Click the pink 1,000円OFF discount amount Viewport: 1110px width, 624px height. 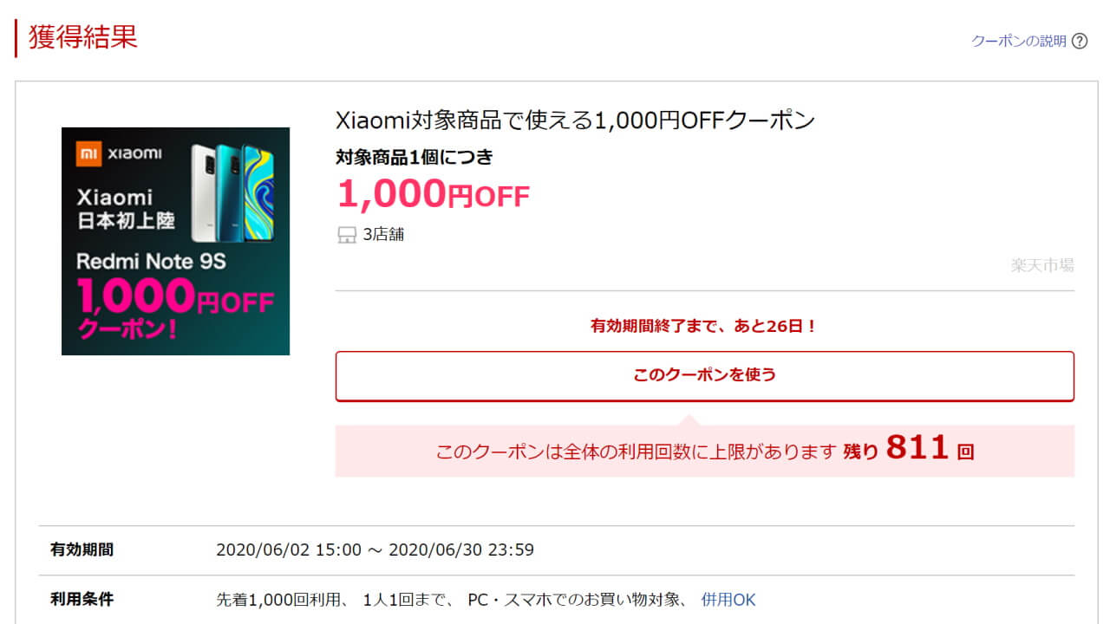click(433, 194)
